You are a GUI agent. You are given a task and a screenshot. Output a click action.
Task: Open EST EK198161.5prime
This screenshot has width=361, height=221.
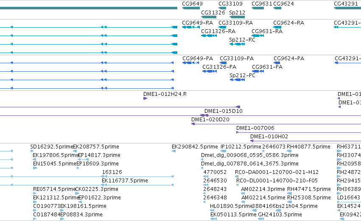(x=83, y=206)
